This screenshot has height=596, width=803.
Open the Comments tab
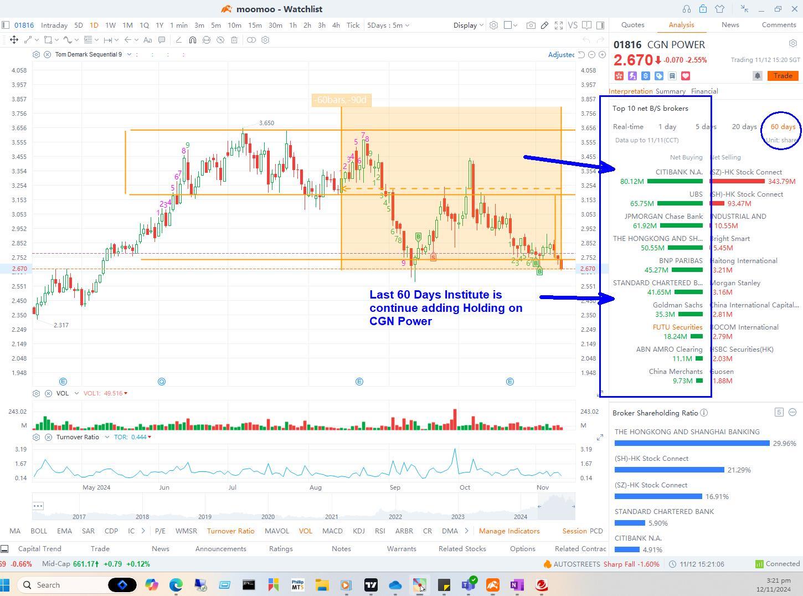pos(779,24)
